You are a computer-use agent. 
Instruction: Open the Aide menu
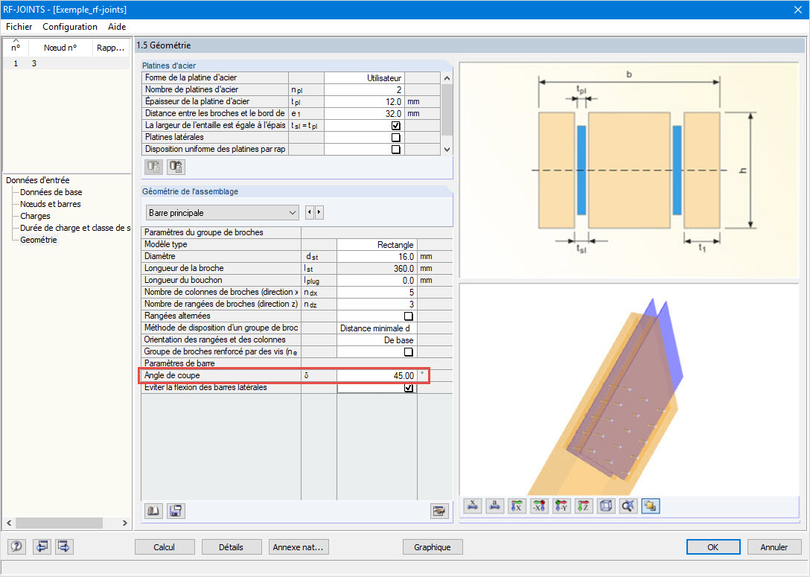tap(117, 26)
